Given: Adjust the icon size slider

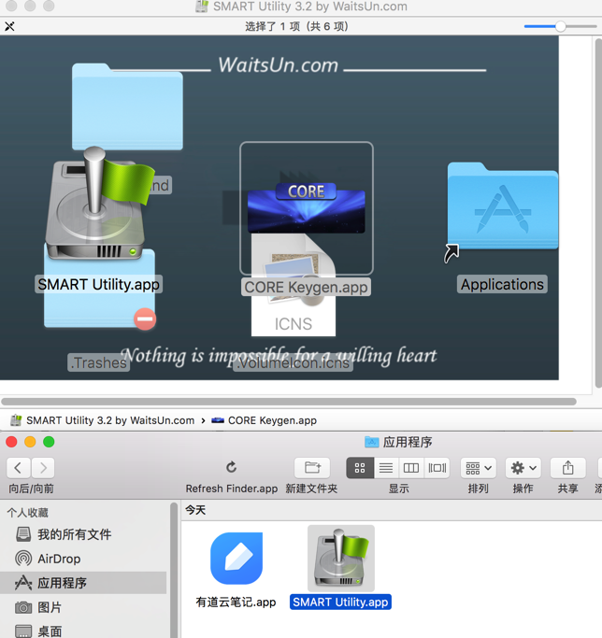Looking at the screenshot, I should tap(560, 26).
